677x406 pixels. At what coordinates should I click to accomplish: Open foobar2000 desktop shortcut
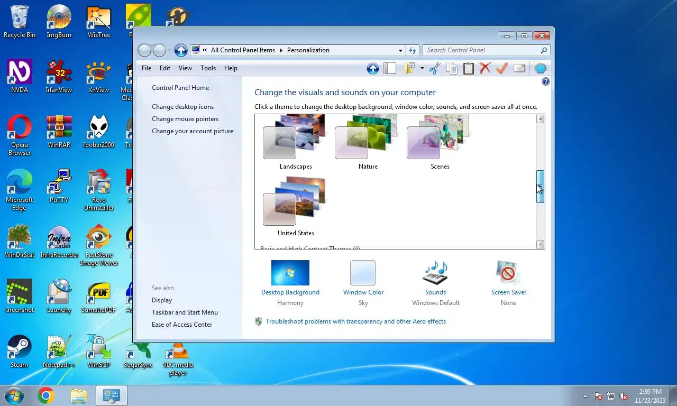(99, 132)
